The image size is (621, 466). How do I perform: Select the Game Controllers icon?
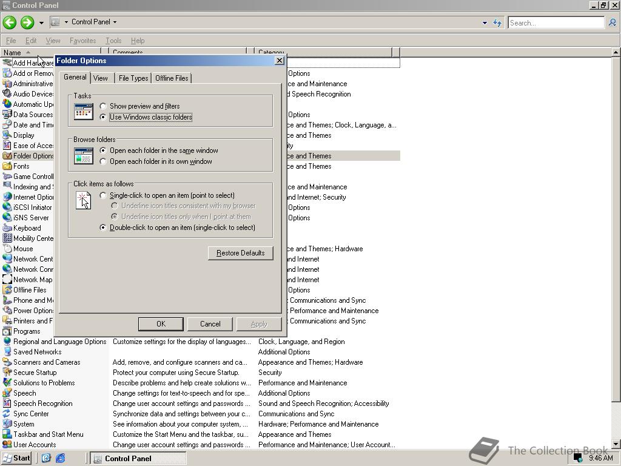click(7, 177)
